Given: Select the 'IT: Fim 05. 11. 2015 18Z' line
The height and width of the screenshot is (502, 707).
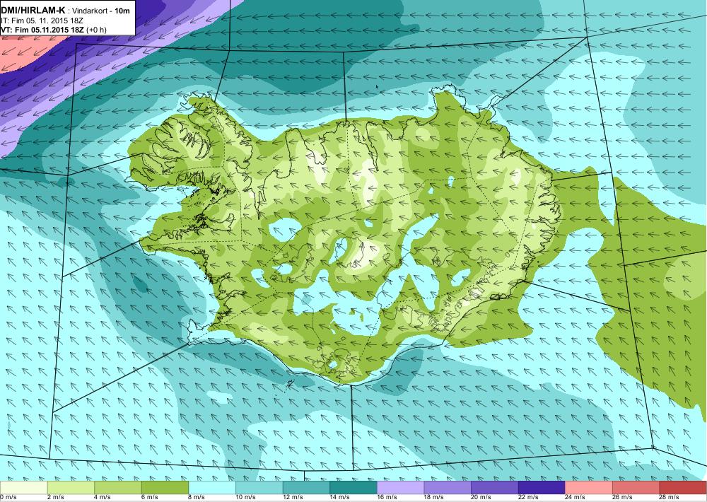Looking at the screenshot, I should (x=42, y=21).
